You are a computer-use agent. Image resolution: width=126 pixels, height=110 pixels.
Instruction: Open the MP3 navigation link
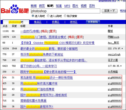[x=67, y=6]
